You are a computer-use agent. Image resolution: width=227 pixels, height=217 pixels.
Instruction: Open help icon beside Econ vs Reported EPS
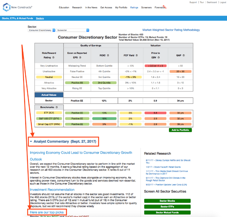click(x=80, y=58)
